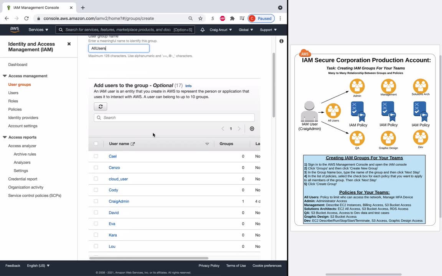
Task: Collapse the Access reports section
Action: (5, 138)
